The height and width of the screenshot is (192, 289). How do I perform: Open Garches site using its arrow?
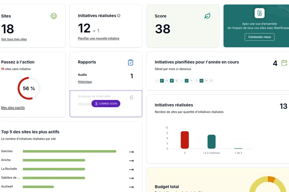[x=131, y=152]
